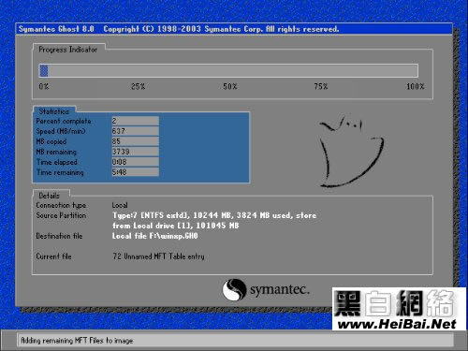This screenshot has height=351, width=468.
Task: Click the Symantec Ghost mascot drawing
Action: click(x=351, y=152)
